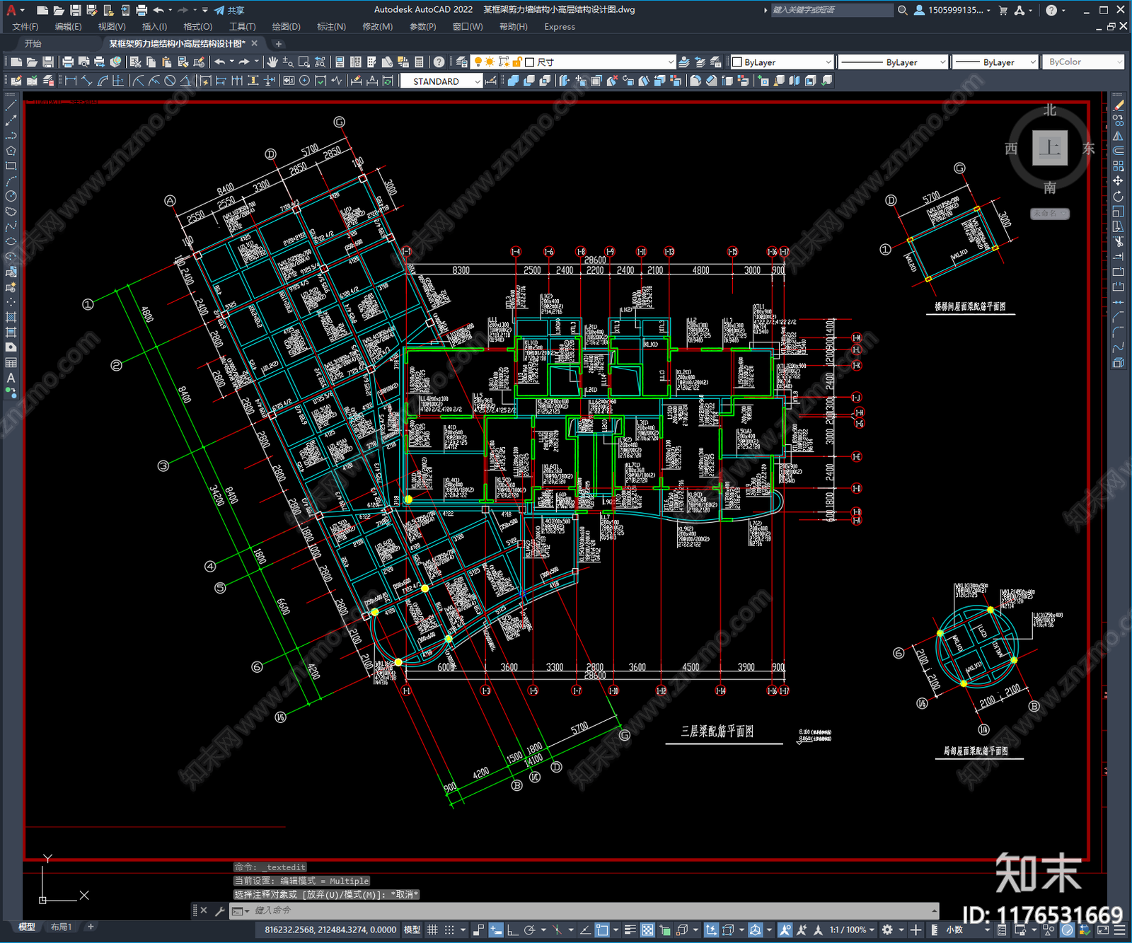Click the new drawing tab plus button
This screenshot has height=943, width=1132.
(278, 44)
